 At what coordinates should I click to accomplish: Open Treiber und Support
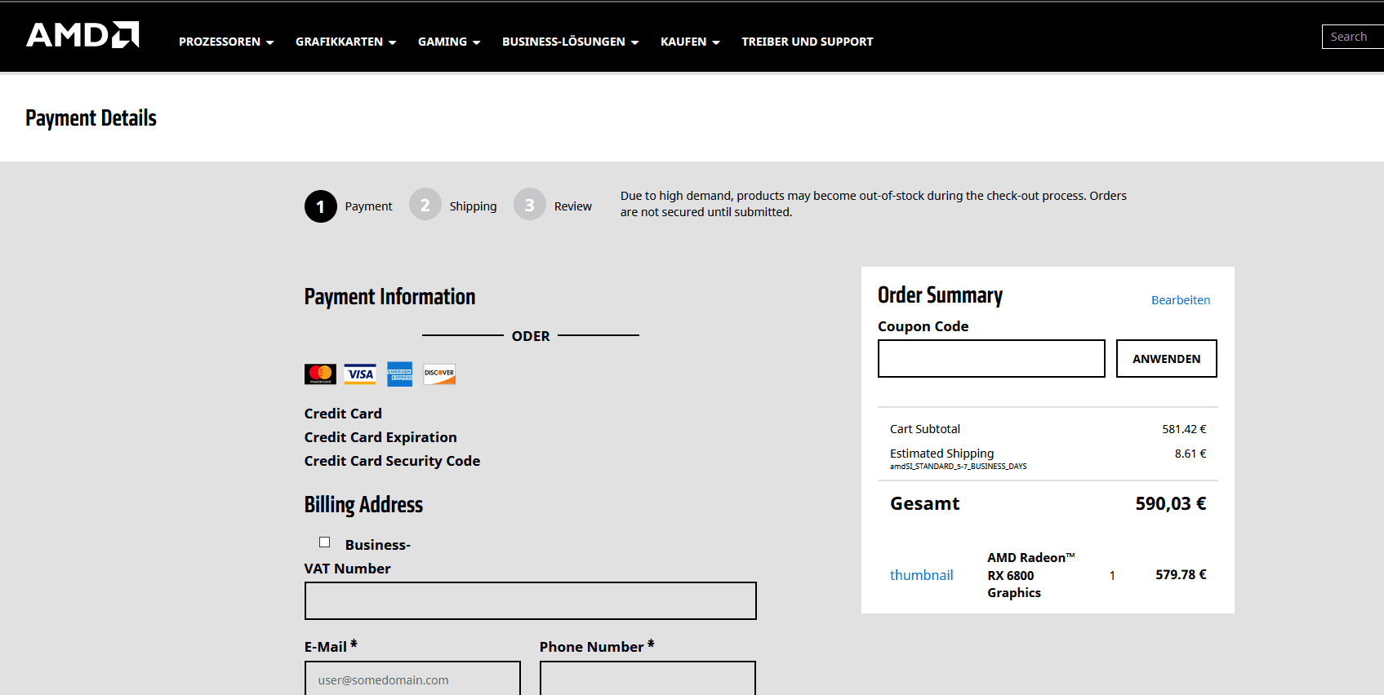pos(808,42)
